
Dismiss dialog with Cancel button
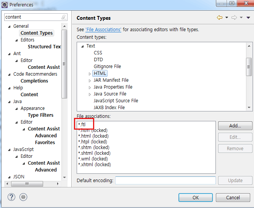tap(233, 197)
